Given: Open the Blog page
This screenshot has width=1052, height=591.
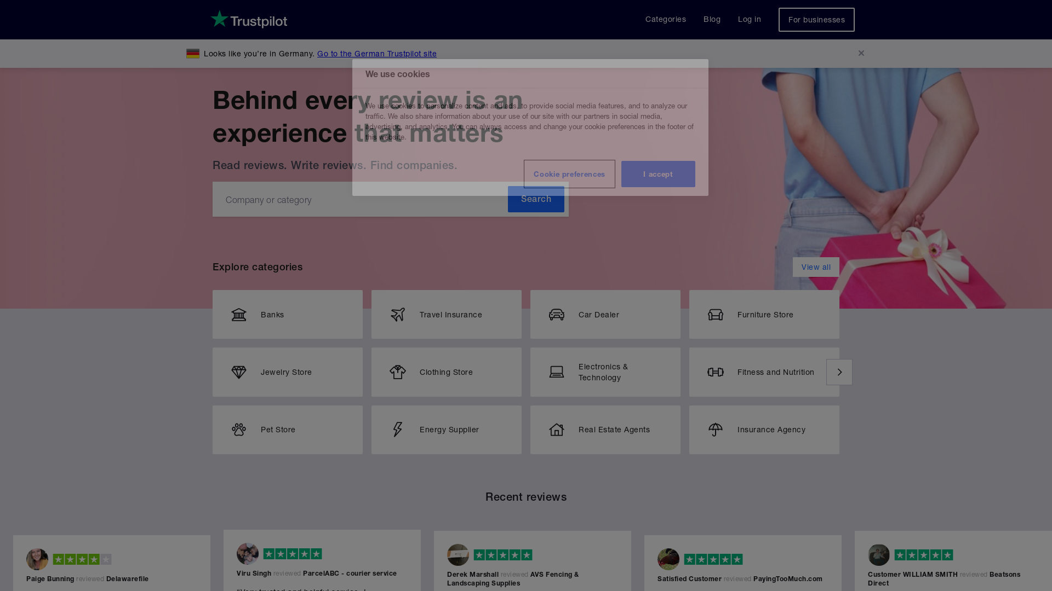Looking at the screenshot, I should [712, 19].
